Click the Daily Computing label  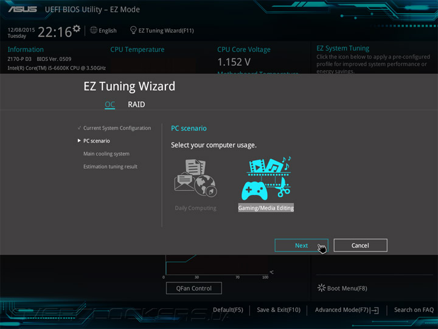tap(195, 208)
